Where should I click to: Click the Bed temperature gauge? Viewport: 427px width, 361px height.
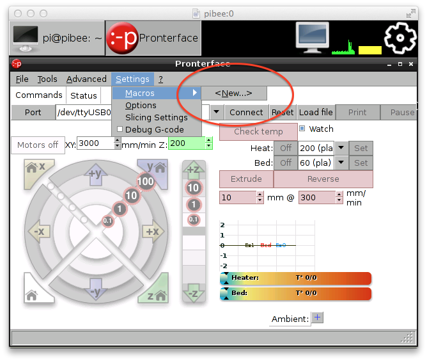(x=295, y=293)
